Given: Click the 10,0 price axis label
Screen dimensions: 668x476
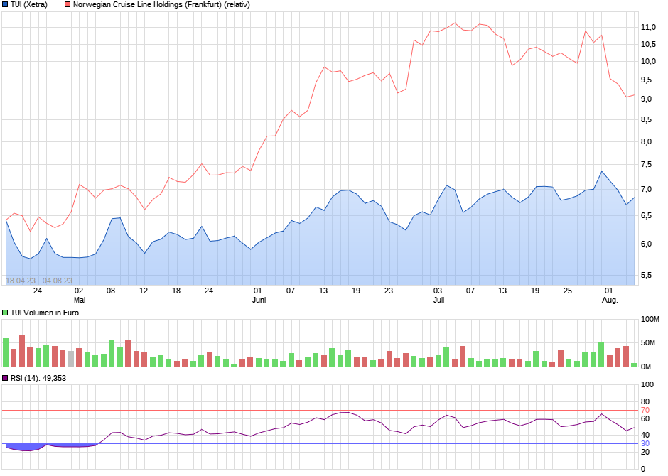Looking at the screenshot, I should pyautogui.click(x=648, y=61).
